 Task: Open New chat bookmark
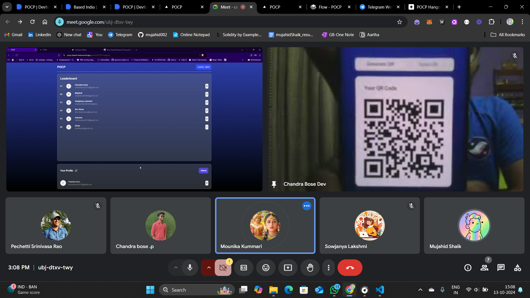[x=69, y=35]
